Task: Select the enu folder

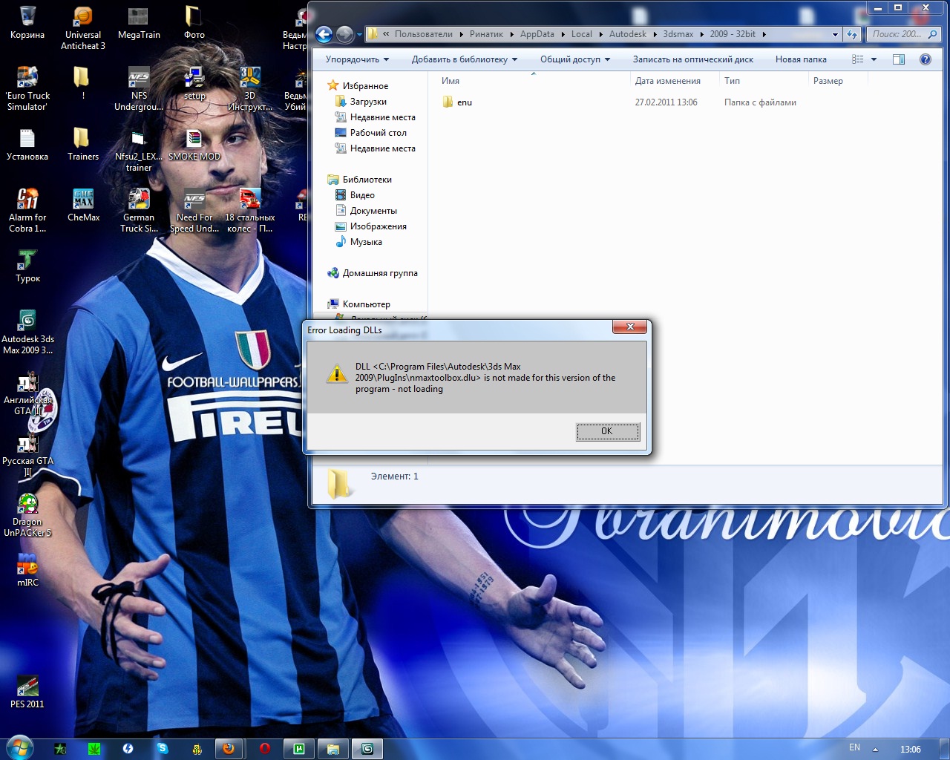Action: (465, 102)
